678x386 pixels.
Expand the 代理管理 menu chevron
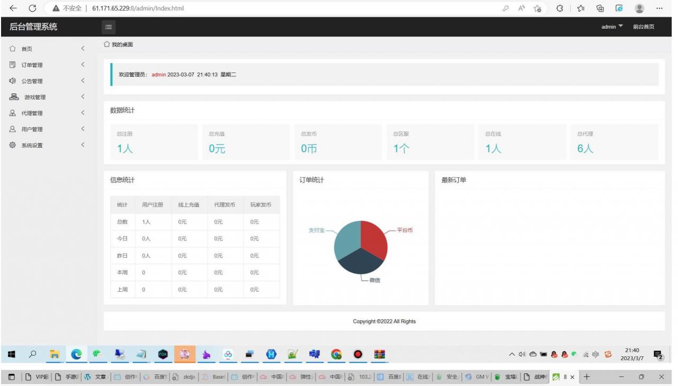(83, 113)
